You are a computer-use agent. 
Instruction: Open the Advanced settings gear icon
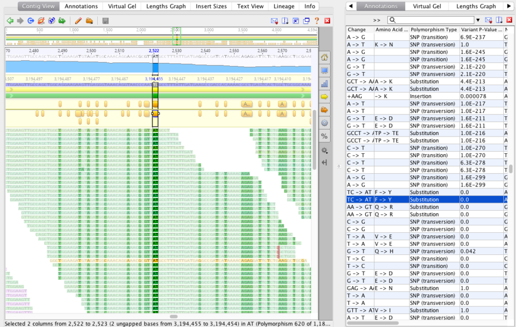tap(325, 123)
